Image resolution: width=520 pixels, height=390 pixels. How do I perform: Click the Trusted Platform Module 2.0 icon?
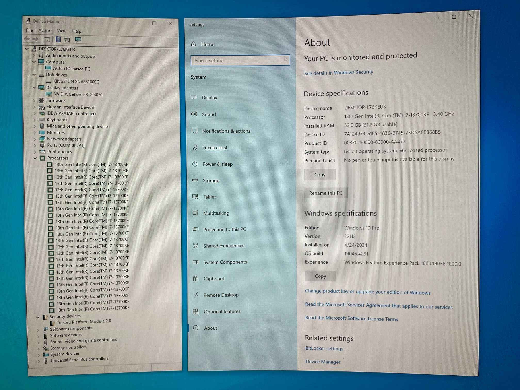[x=52, y=323]
